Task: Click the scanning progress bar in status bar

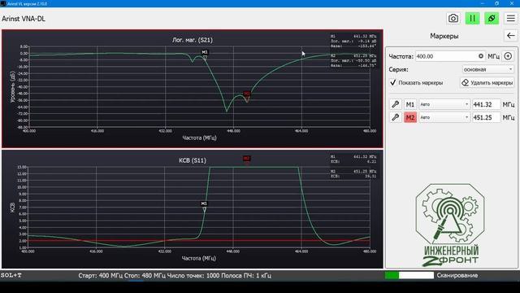Action: [x=409, y=275]
